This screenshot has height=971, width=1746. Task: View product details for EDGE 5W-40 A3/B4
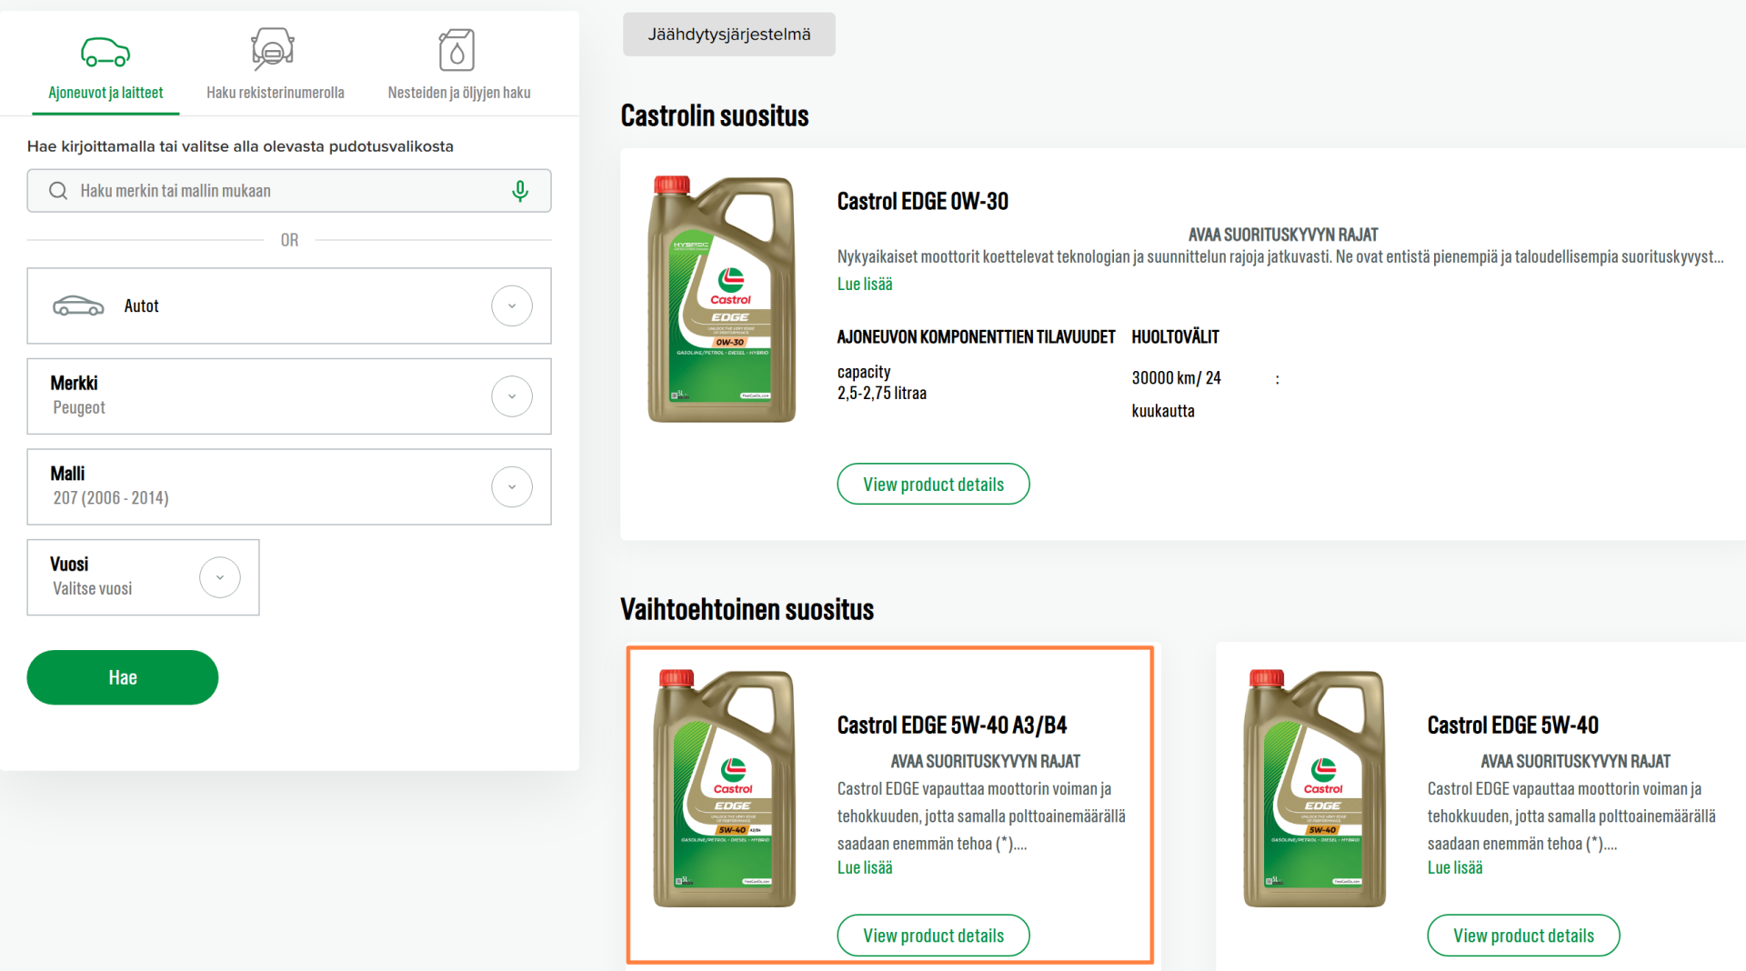(933, 936)
